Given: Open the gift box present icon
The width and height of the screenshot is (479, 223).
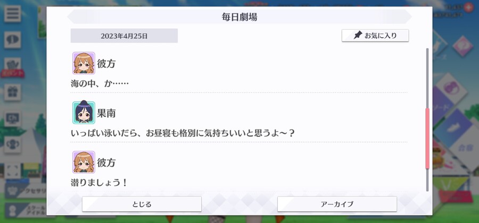Looking at the screenshot, I should 13,92.
